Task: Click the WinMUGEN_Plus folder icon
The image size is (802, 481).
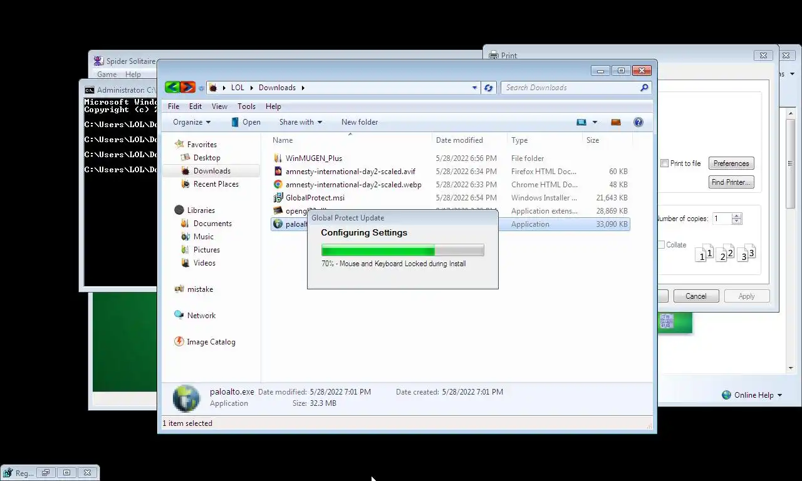Action: (x=278, y=158)
